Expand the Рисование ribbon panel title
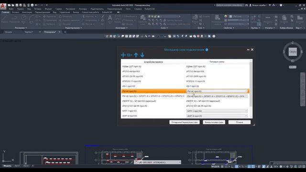The height and width of the screenshot is (172, 306). [21, 28]
